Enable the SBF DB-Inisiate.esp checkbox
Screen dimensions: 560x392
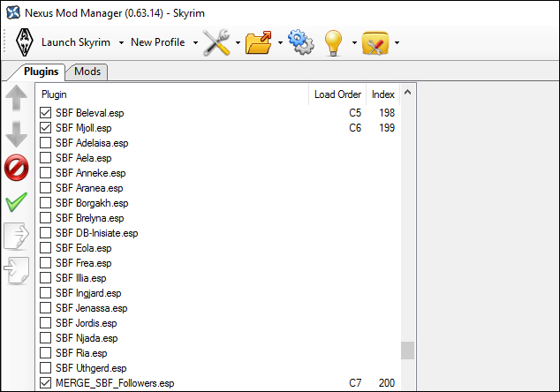(45, 233)
